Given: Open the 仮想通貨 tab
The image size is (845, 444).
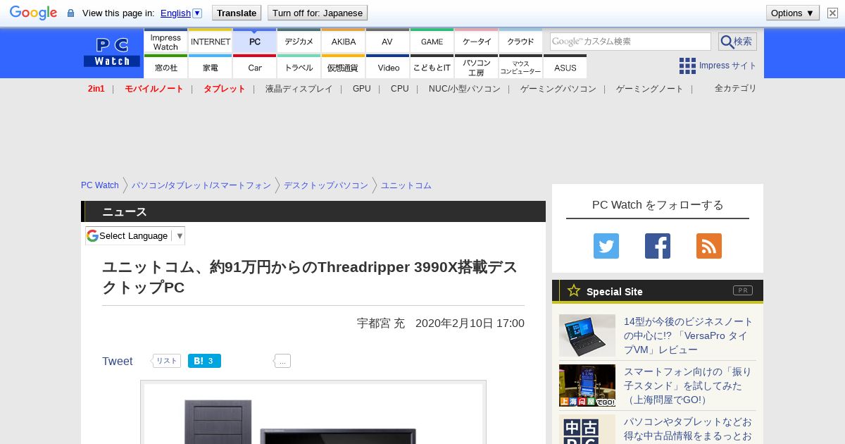Looking at the screenshot, I should [x=344, y=67].
